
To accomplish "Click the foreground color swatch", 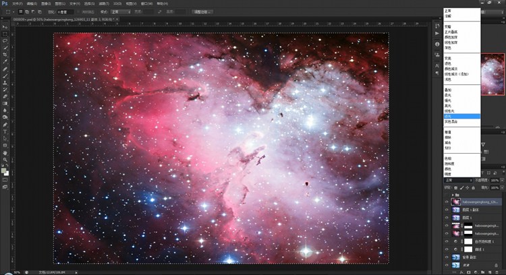I will click(3, 171).
